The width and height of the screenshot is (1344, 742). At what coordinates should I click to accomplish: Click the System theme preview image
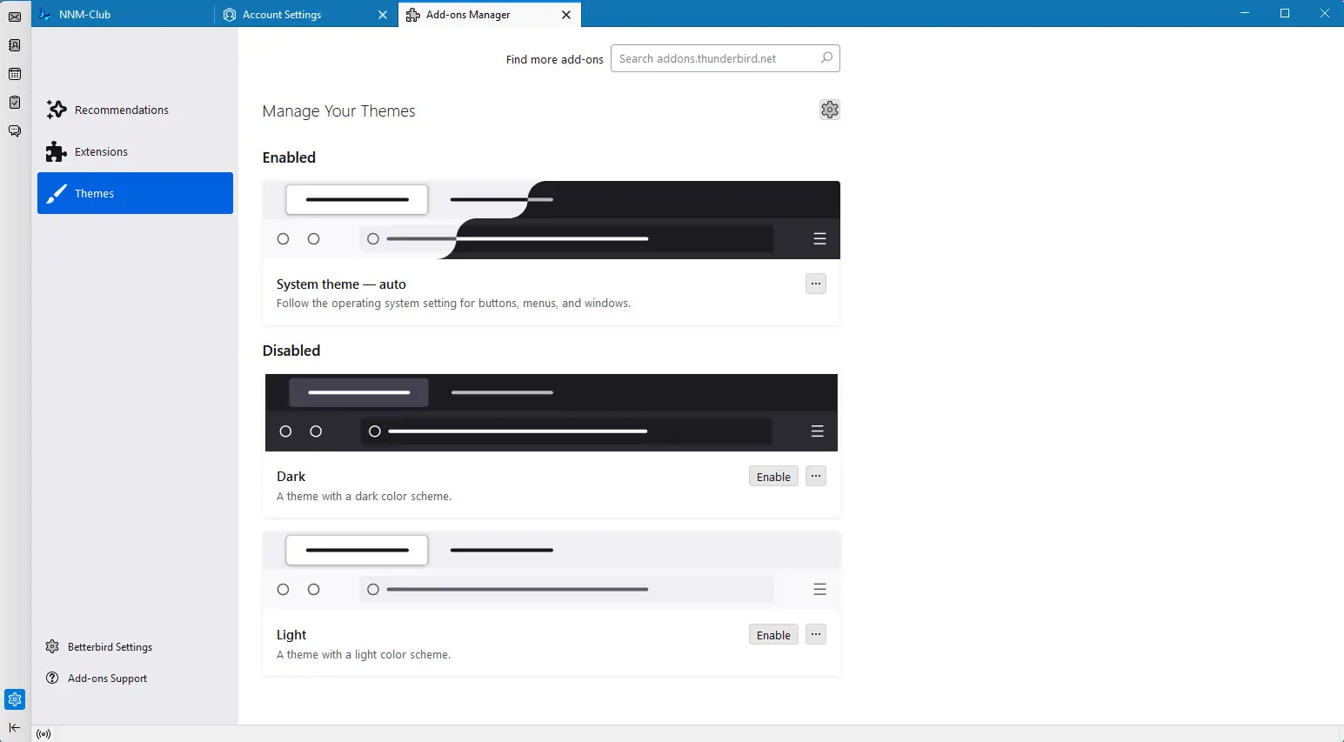[552, 220]
